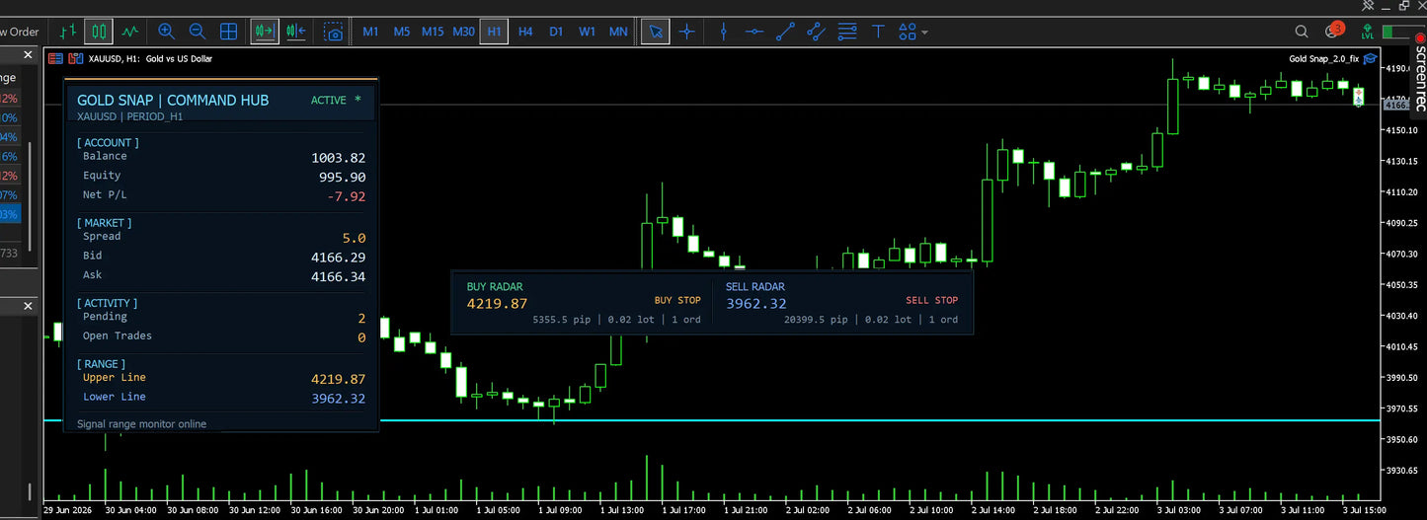The height and width of the screenshot is (520, 1427).
Task: Select the M15 timeframe
Action: (x=433, y=32)
